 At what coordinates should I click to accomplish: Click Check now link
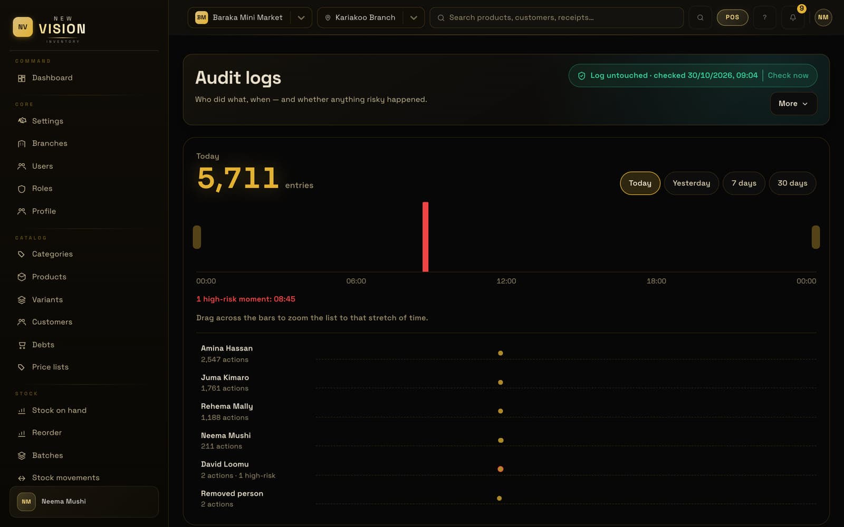point(788,75)
